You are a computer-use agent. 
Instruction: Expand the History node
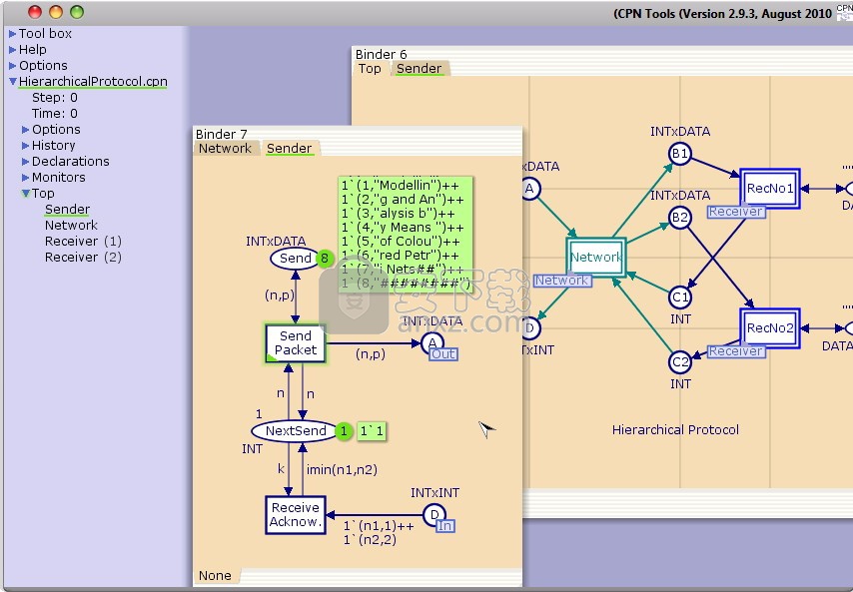point(26,146)
